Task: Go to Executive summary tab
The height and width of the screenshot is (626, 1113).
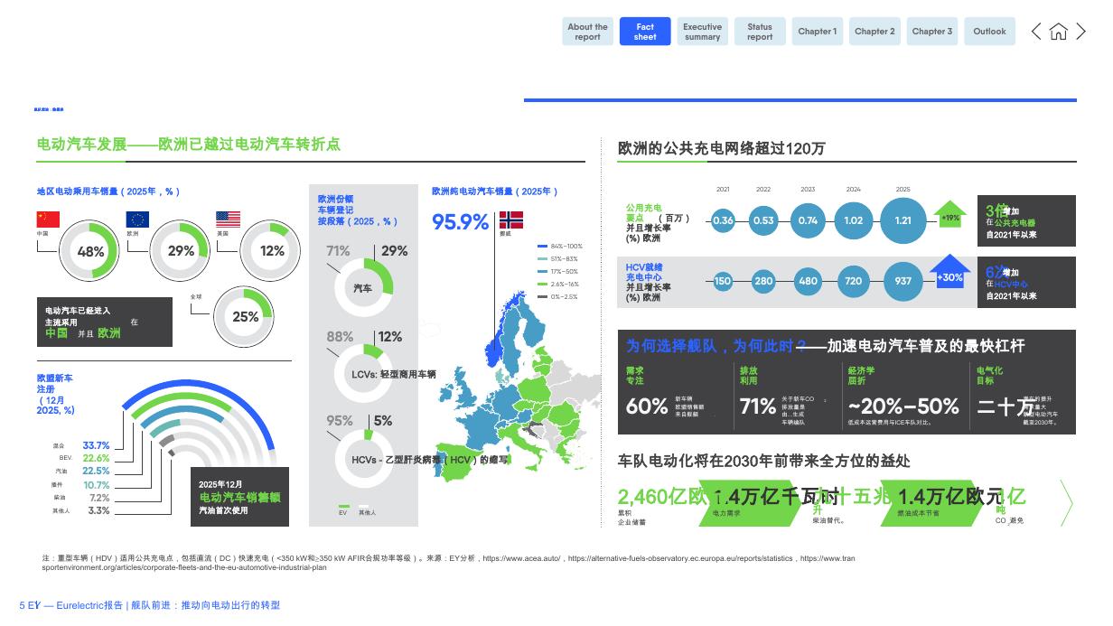Action: point(702,32)
